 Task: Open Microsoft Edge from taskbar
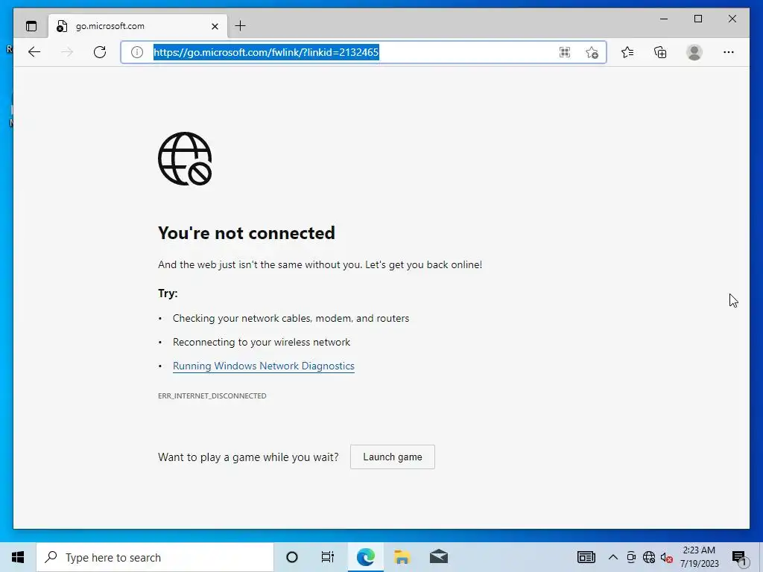(x=365, y=557)
